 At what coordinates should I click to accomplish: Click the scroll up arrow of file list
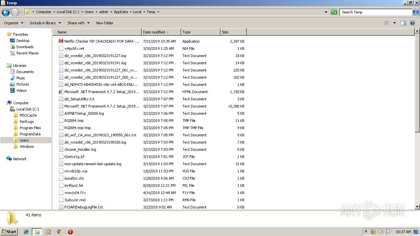417,31
